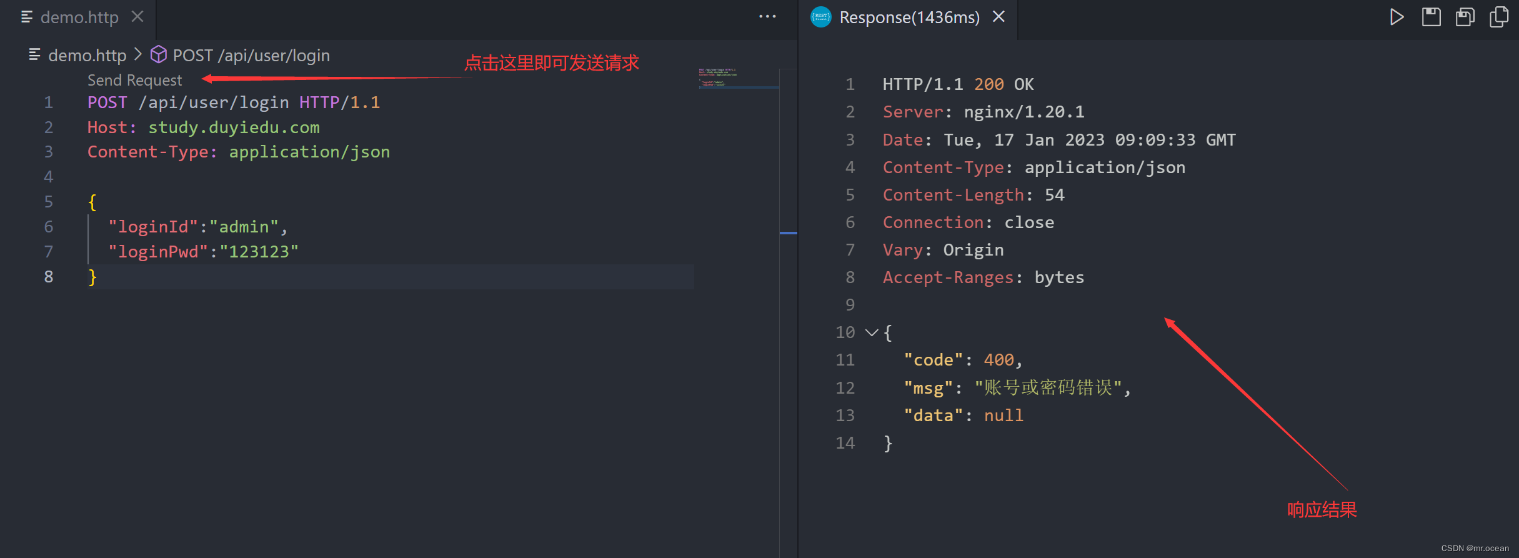The image size is (1519, 558).
Task: Close the Response tab
Action: (x=999, y=17)
